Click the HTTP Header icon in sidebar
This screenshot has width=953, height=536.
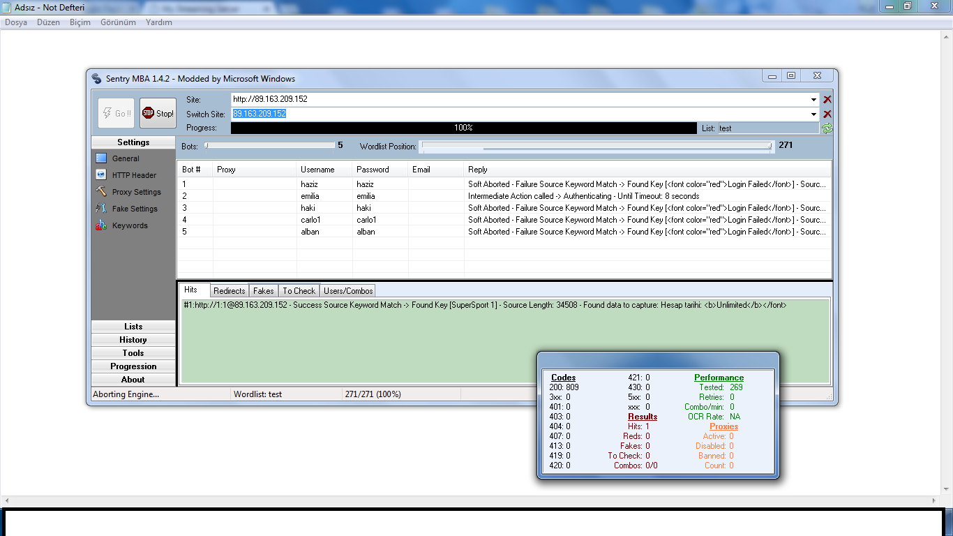click(x=101, y=175)
